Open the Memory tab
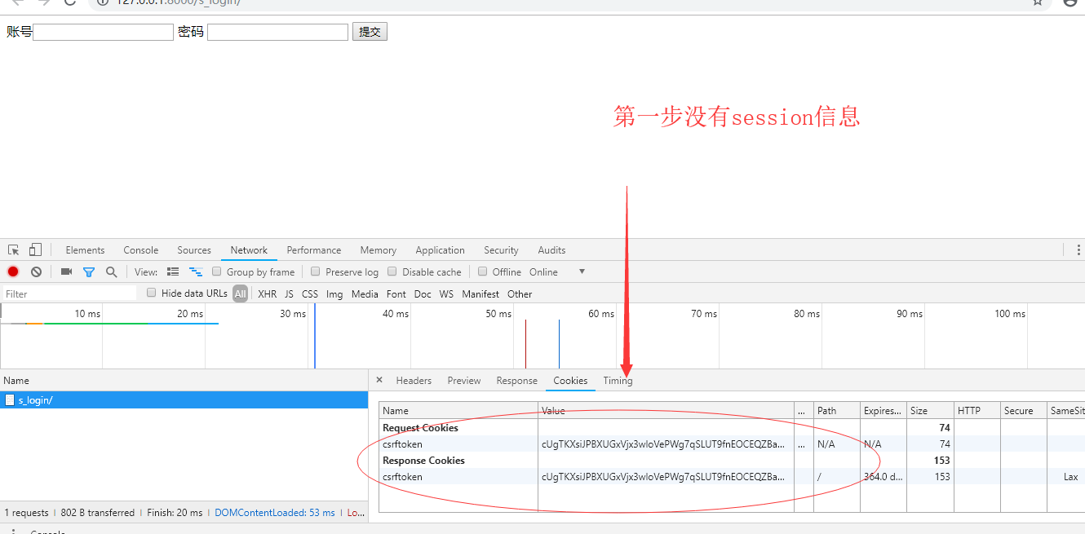Image resolution: width=1085 pixels, height=534 pixels. tap(379, 250)
